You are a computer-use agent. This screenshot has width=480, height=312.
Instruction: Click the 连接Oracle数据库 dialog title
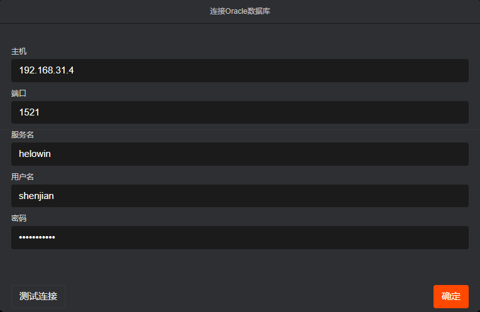tap(240, 11)
